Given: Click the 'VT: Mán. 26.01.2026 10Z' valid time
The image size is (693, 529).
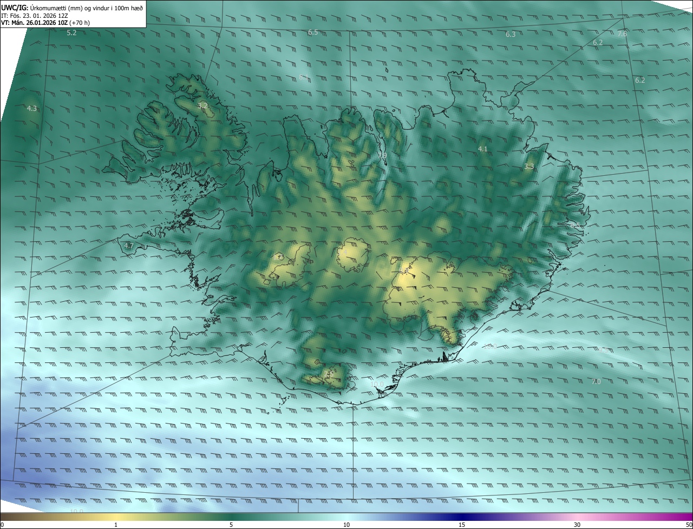Looking at the screenshot, I should 35,23.
